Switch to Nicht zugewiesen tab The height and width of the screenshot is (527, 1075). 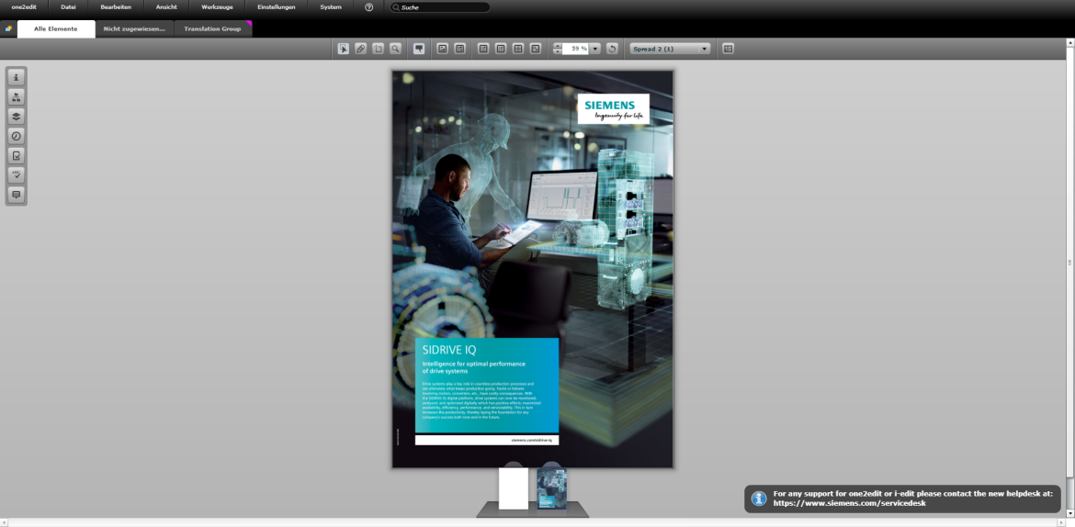(x=134, y=28)
